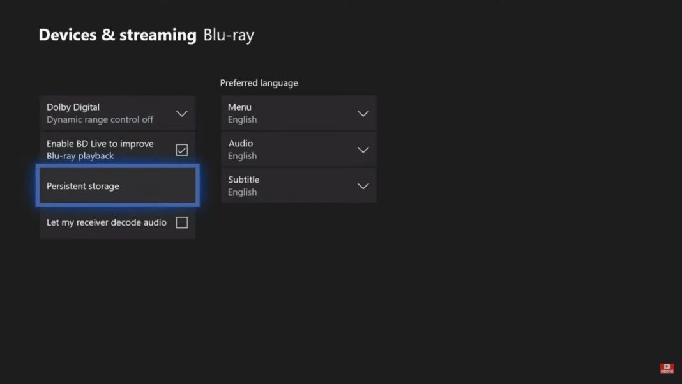The image size is (682, 384).
Task: Expand the Menu language selector
Action: click(x=298, y=113)
